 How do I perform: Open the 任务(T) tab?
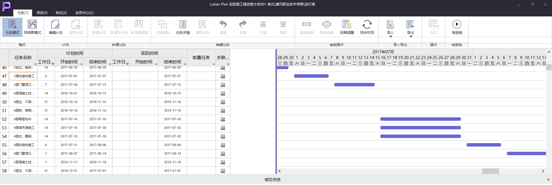point(23,13)
